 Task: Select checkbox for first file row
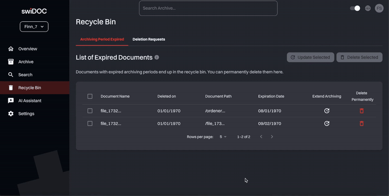tap(90, 111)
